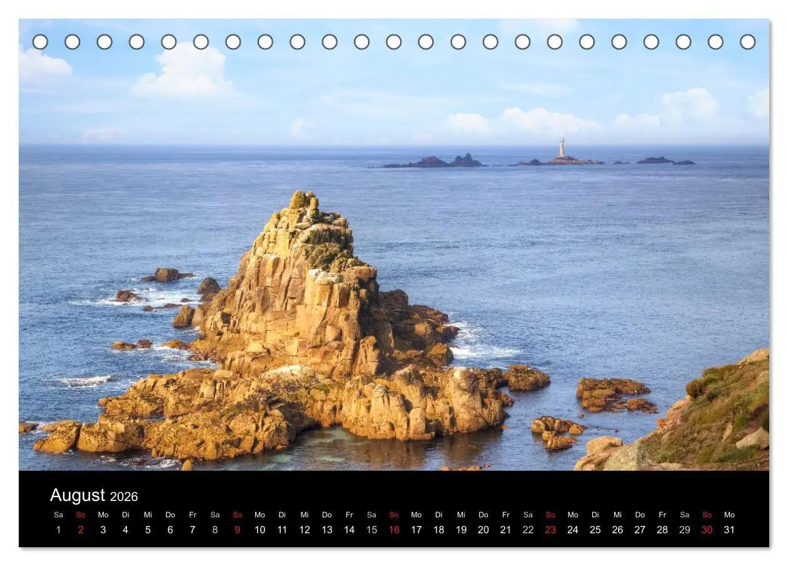Select Sunday date 9 in red
The height and width of the screenshot is (566, 788).
coord(237,530)
